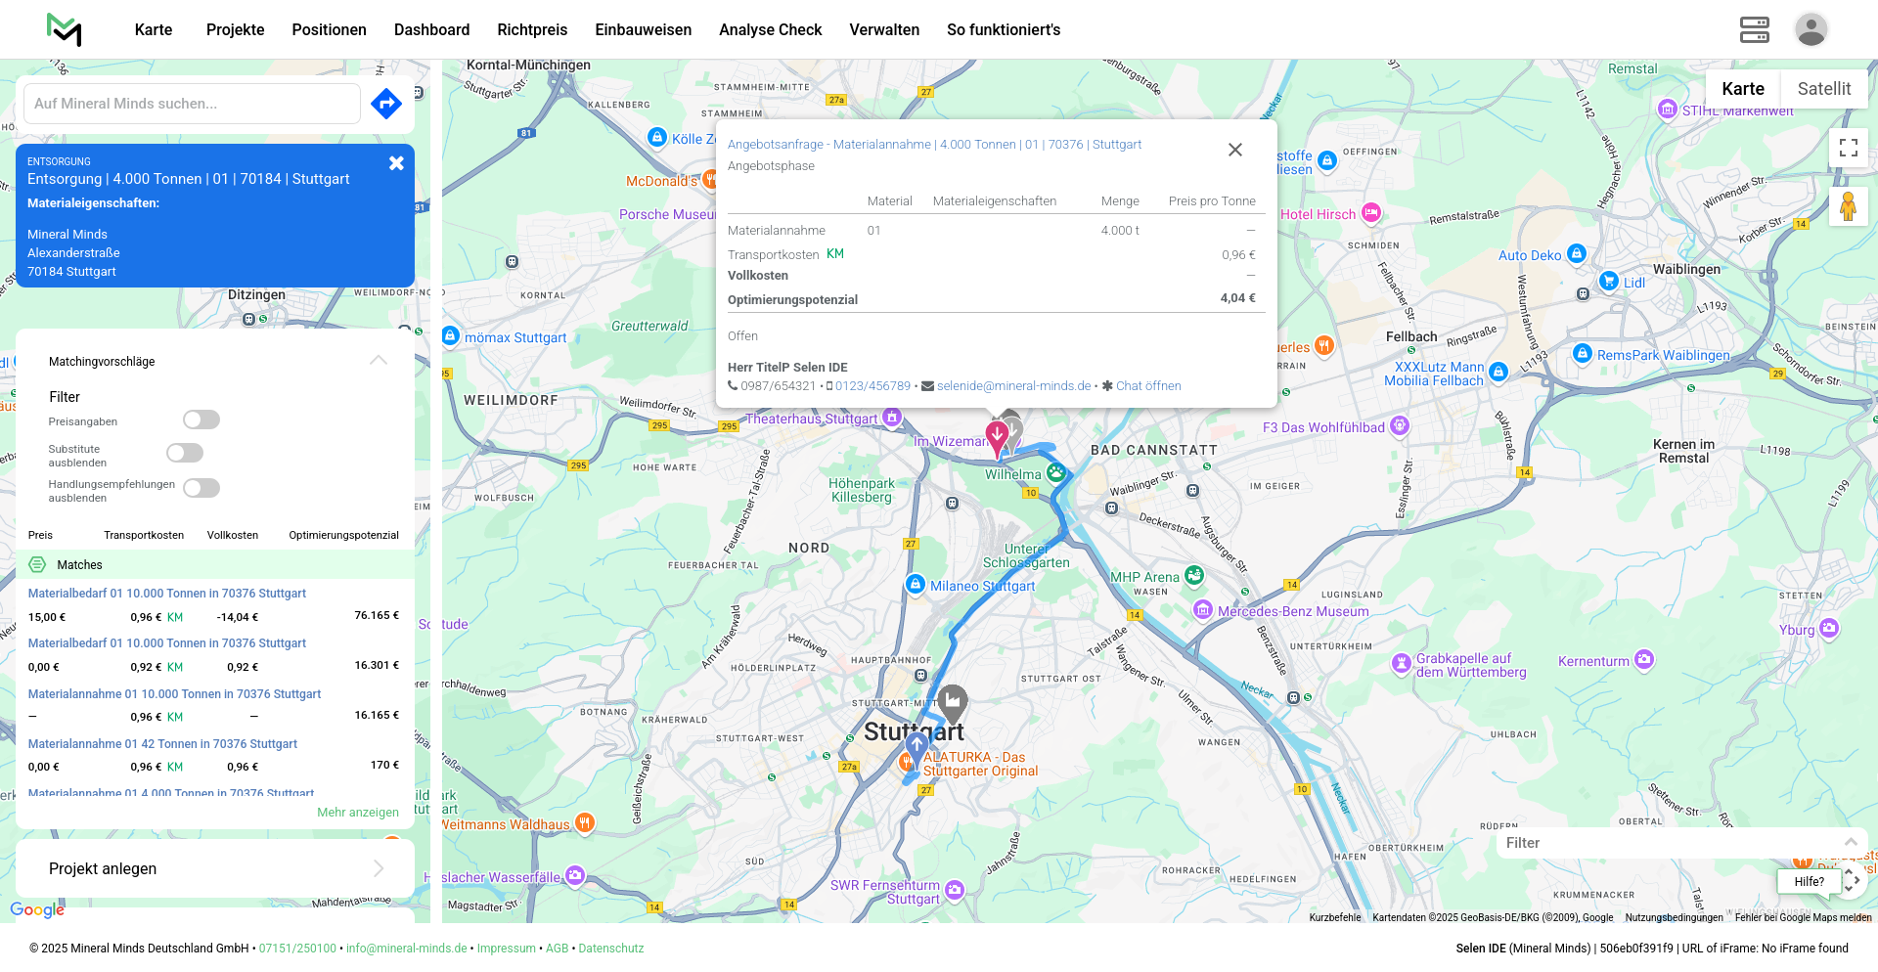Open the Chat öffnen link
Screen dimensions: 1878x972
click(1147, 386)
